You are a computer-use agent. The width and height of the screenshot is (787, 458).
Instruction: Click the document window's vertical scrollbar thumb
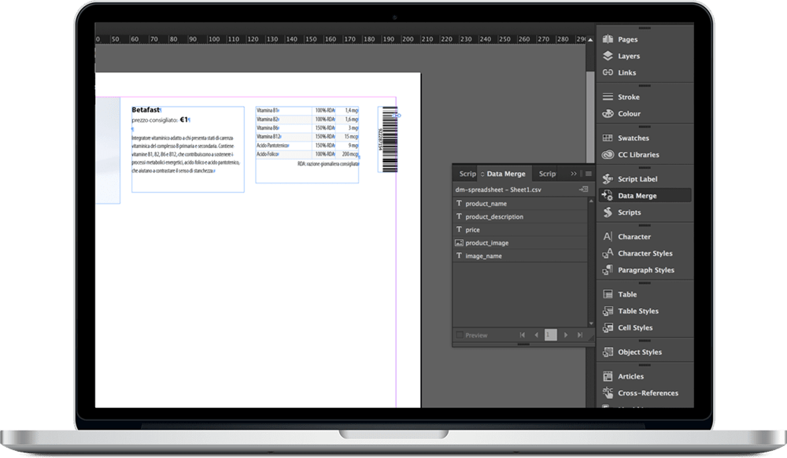point(590,116)
